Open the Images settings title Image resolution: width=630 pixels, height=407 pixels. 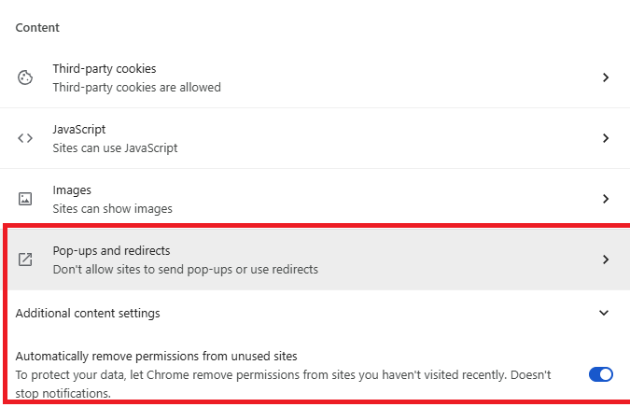(70, 190)
